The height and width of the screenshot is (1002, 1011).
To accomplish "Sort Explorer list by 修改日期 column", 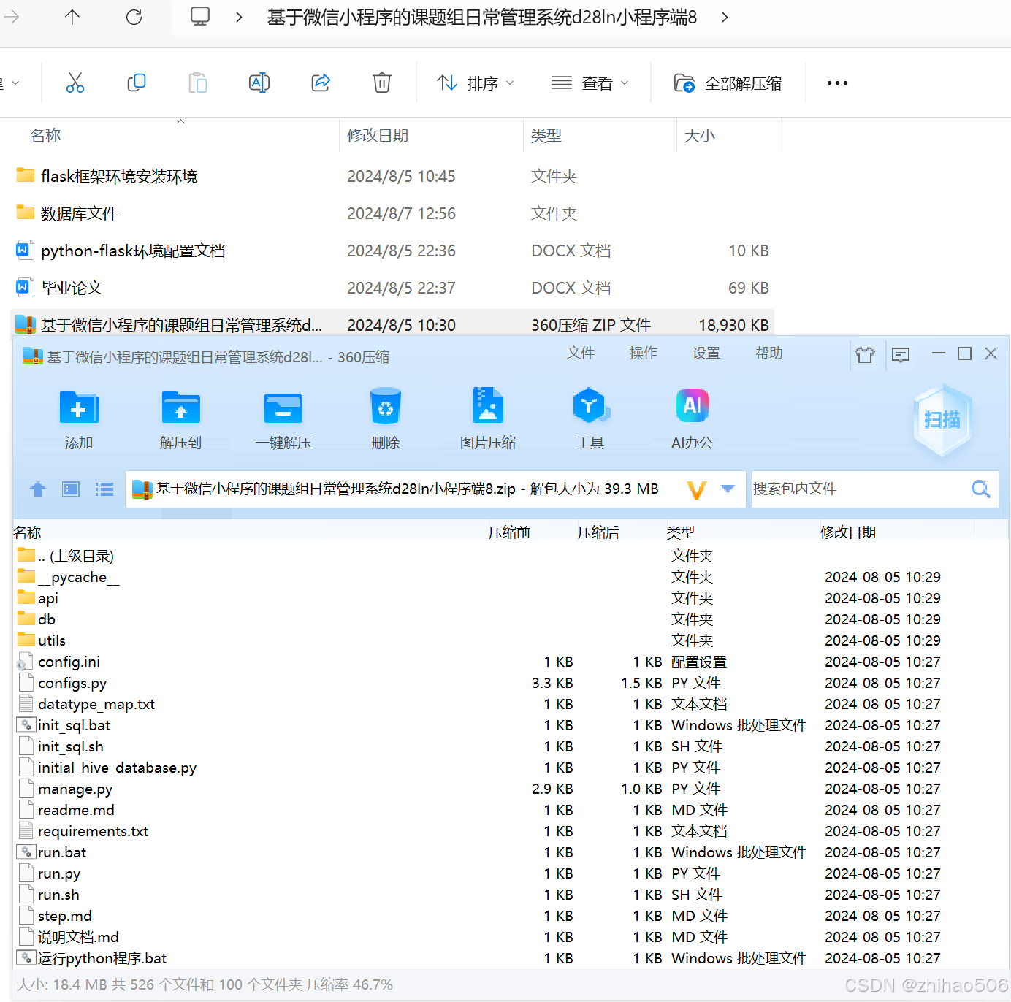I will [378, 135].
